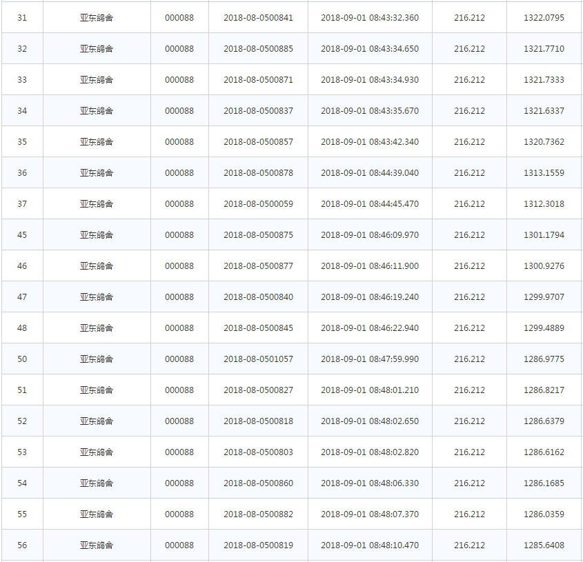Select speed value 1299.9707
Screen dimensions: 583x562
544,297
